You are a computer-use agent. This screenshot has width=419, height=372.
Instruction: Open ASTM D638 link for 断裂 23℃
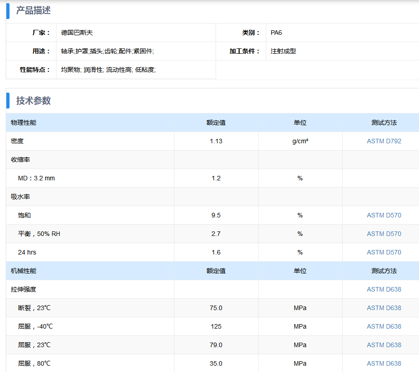pos(384,308)
